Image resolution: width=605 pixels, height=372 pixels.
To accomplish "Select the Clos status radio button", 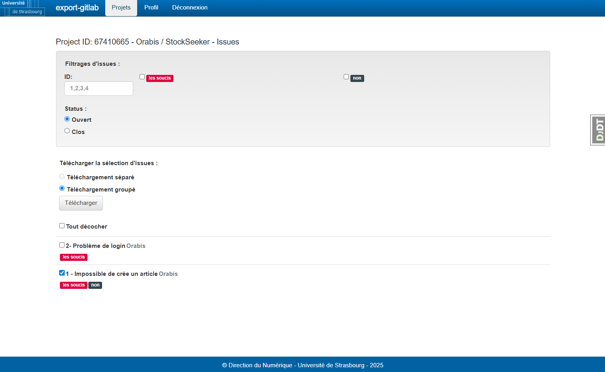I will (67, 131).
